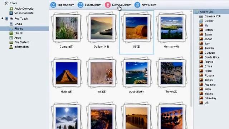Click the album icon beside Spain

tap(201, 34)
